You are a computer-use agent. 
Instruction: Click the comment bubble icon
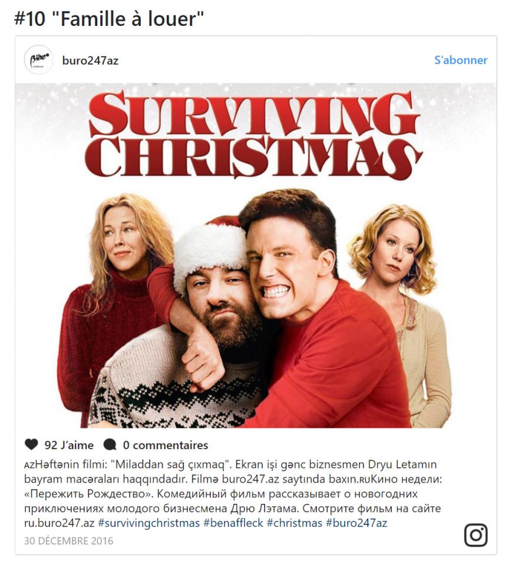110,445
